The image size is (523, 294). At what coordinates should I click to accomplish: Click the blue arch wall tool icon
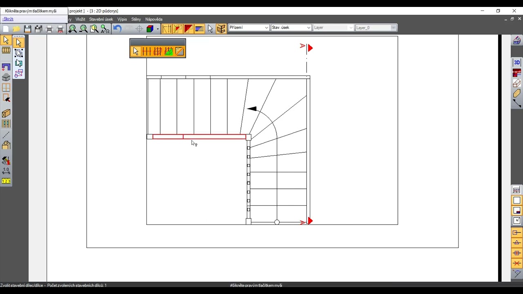click(6, 67)
